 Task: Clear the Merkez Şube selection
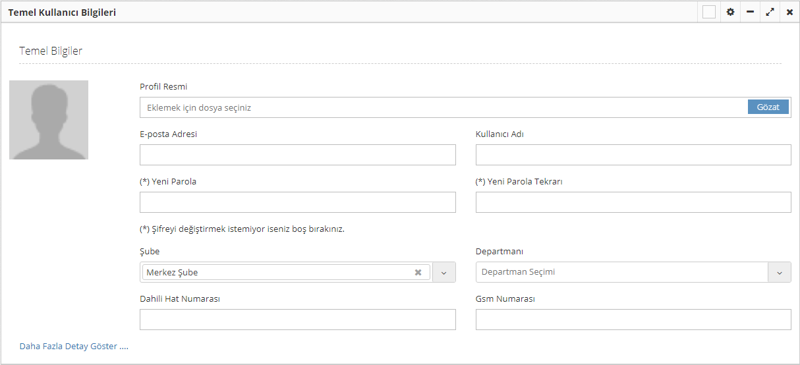point(418,272)
